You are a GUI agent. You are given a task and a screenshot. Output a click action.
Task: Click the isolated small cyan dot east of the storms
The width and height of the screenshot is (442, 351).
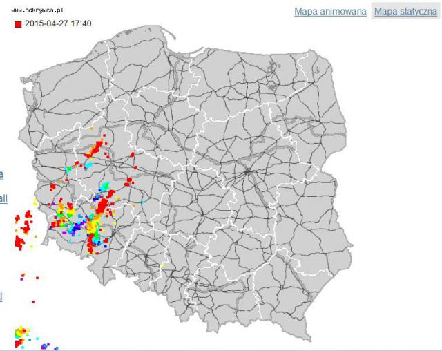[143, 201]
